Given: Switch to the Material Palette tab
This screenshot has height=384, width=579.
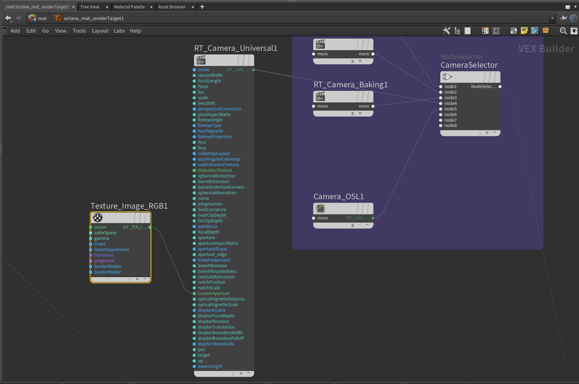Looking at the screenshot, I should coord(129,7).
